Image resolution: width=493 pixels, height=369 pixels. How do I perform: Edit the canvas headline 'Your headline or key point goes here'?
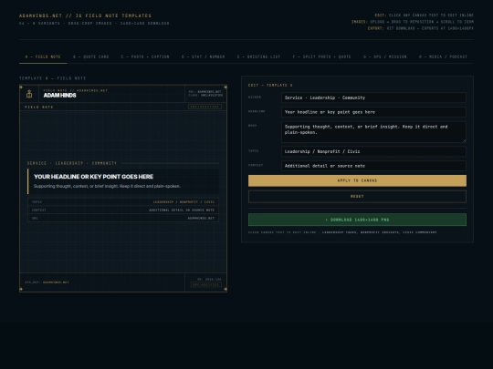point(94,177)
